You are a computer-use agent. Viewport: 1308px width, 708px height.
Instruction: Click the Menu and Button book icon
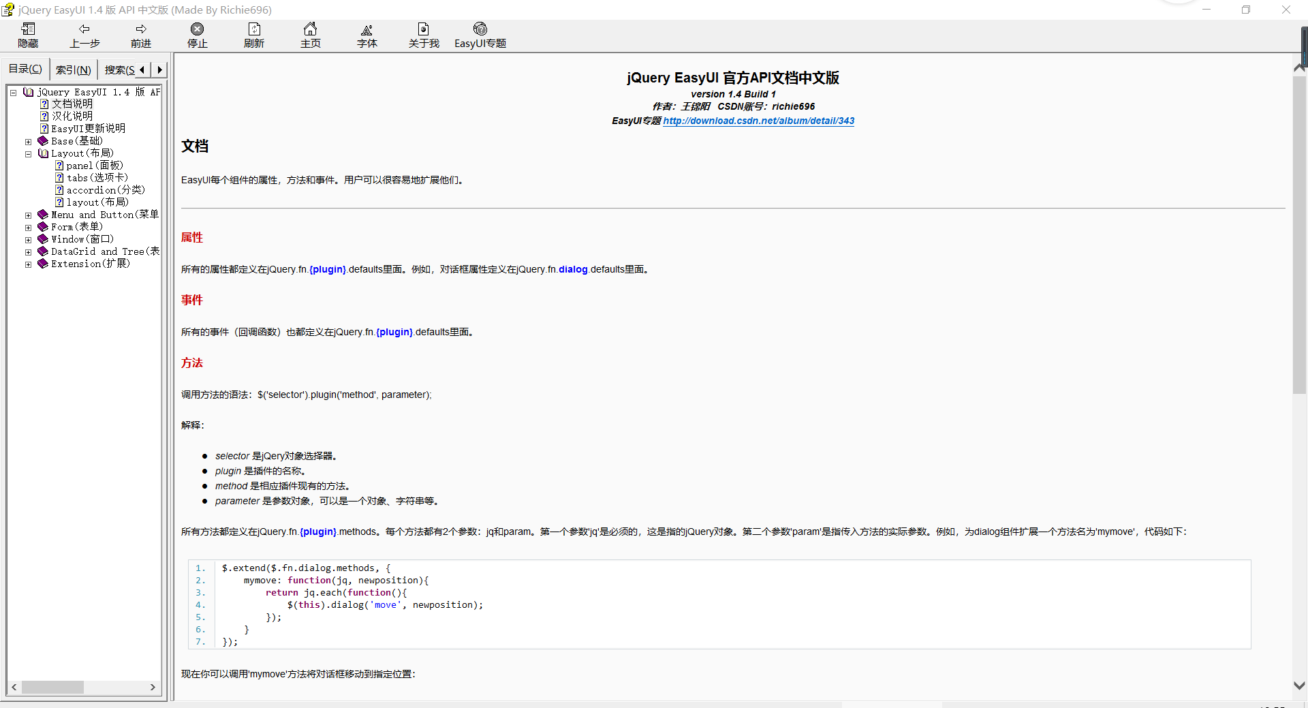[43, 215]
